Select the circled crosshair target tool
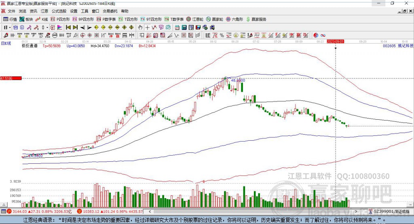The height and width of the screenshot is (224, 414). [82, 36]
